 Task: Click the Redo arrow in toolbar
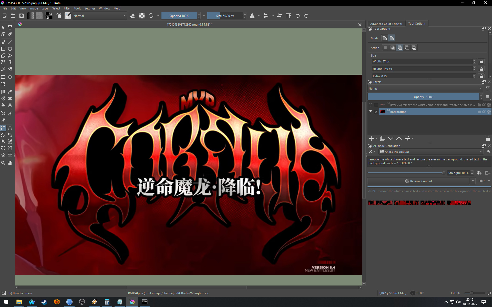(306, 16)
